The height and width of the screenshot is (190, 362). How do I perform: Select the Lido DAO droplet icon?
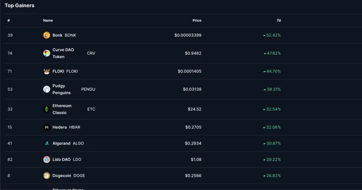point(47,159)
